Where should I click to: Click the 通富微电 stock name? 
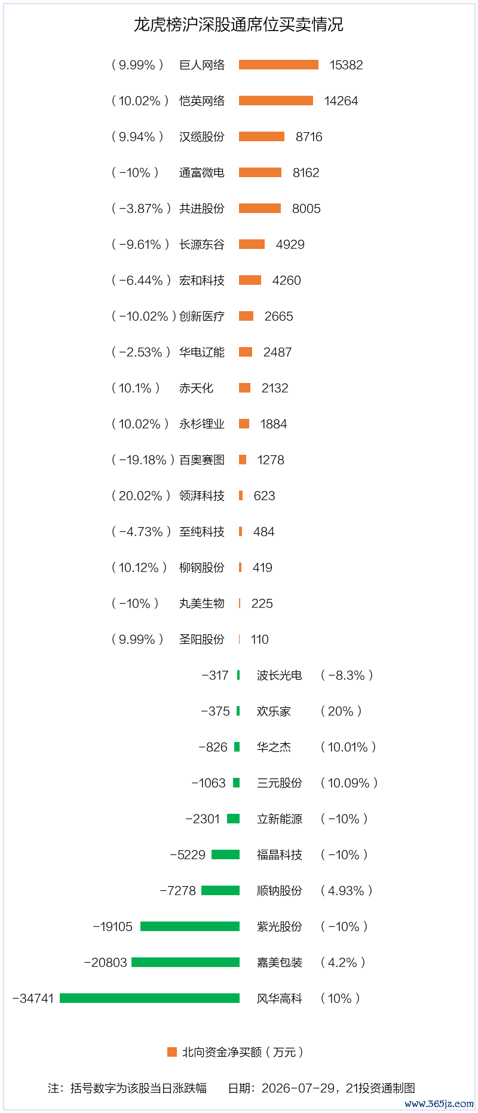point(202,172)
